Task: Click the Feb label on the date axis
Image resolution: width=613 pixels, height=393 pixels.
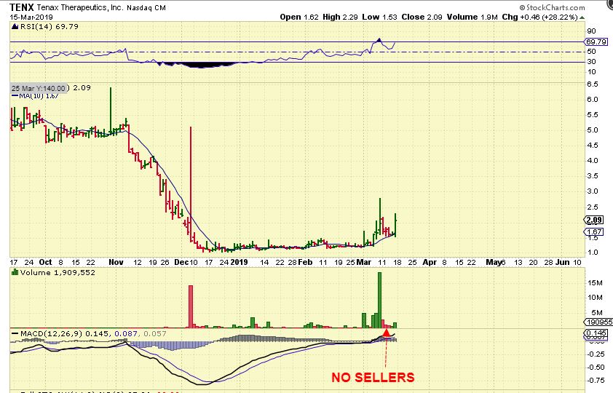Action: (305, 262)
